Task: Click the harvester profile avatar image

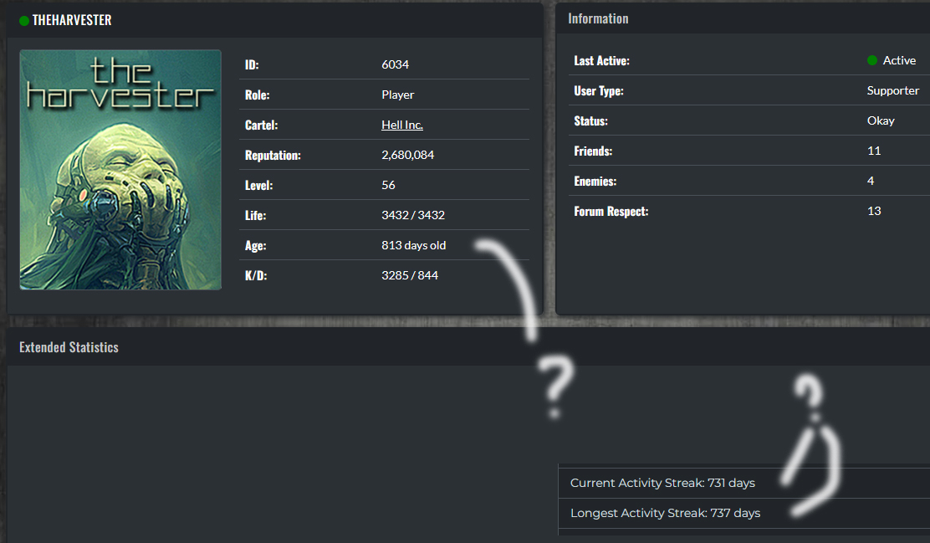Action: point(120,170)
